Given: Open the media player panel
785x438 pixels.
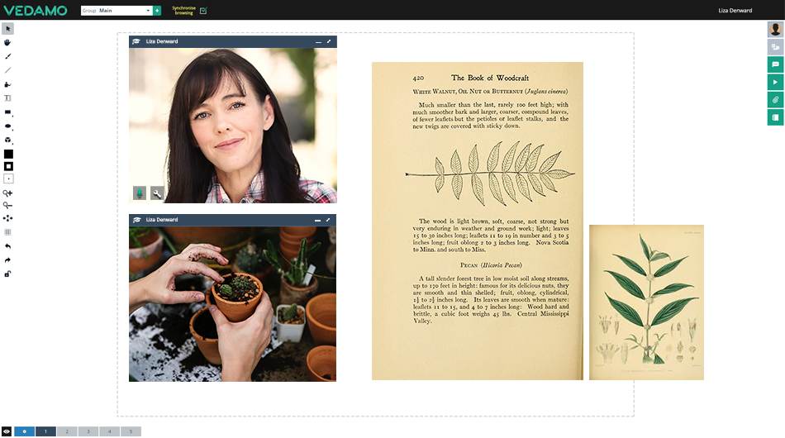Looking at the screenshot, I should click(x=775, y=82).
